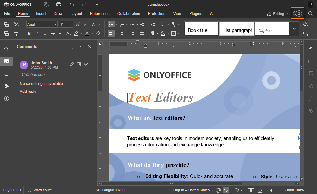Undo the last action

pyautogui.click(x=72, y=5)
